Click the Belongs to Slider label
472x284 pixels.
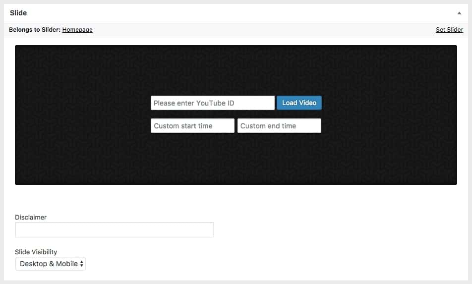coord(35,29)
